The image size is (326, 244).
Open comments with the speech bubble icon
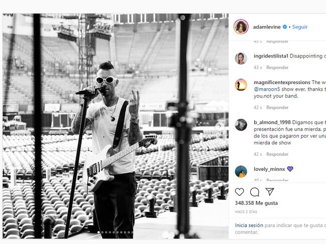(255, 192)
